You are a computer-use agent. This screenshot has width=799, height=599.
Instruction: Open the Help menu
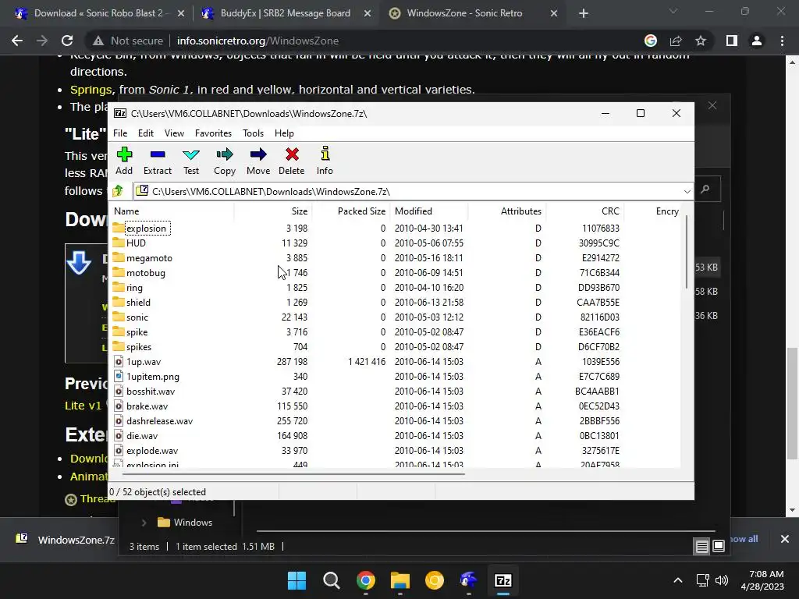284,133
